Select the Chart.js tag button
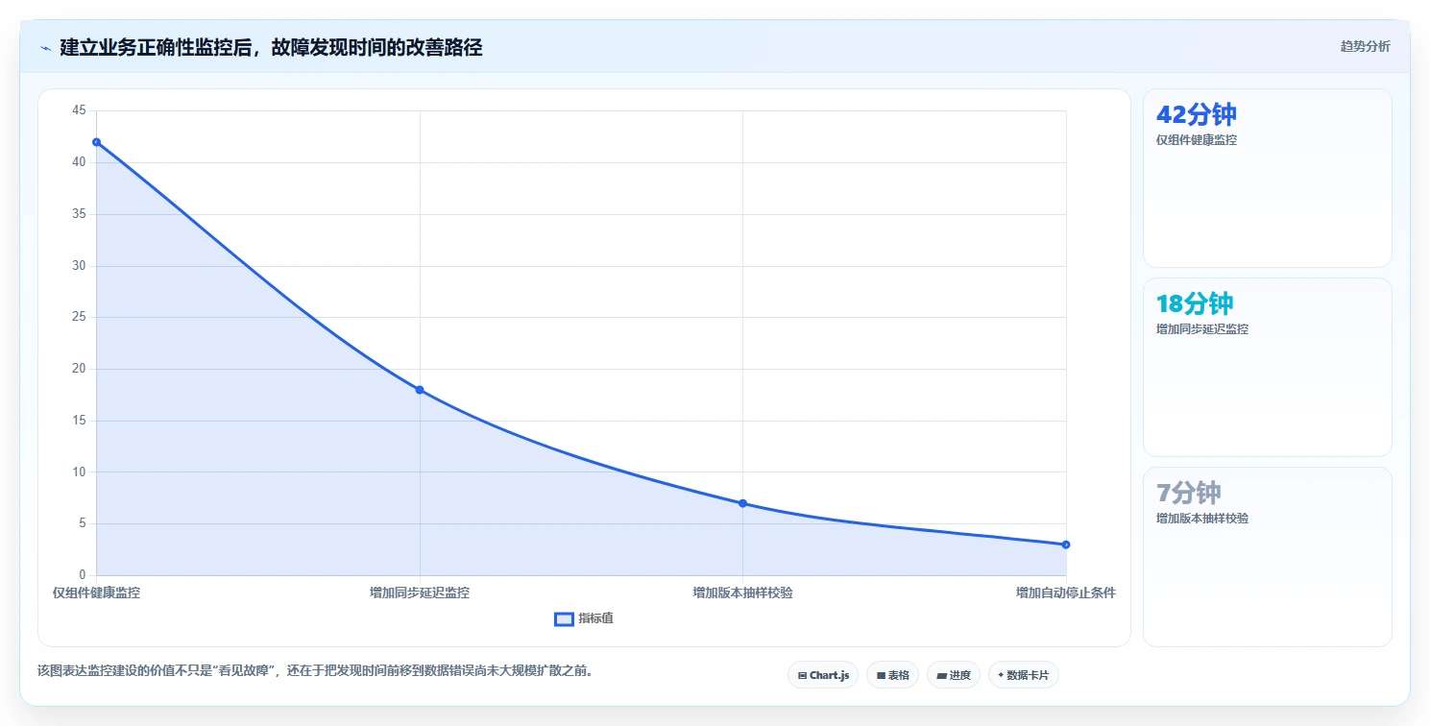Viewport: 1430px width, 726px height. [823, 675]
